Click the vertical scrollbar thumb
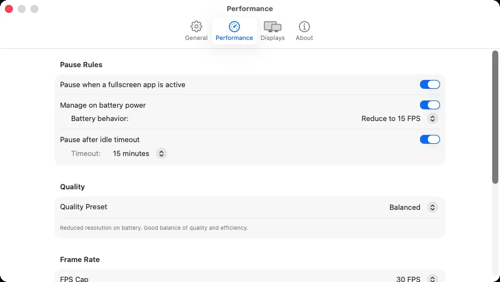Viewport: 500px width, 282px height. click(x=495, y=117)
